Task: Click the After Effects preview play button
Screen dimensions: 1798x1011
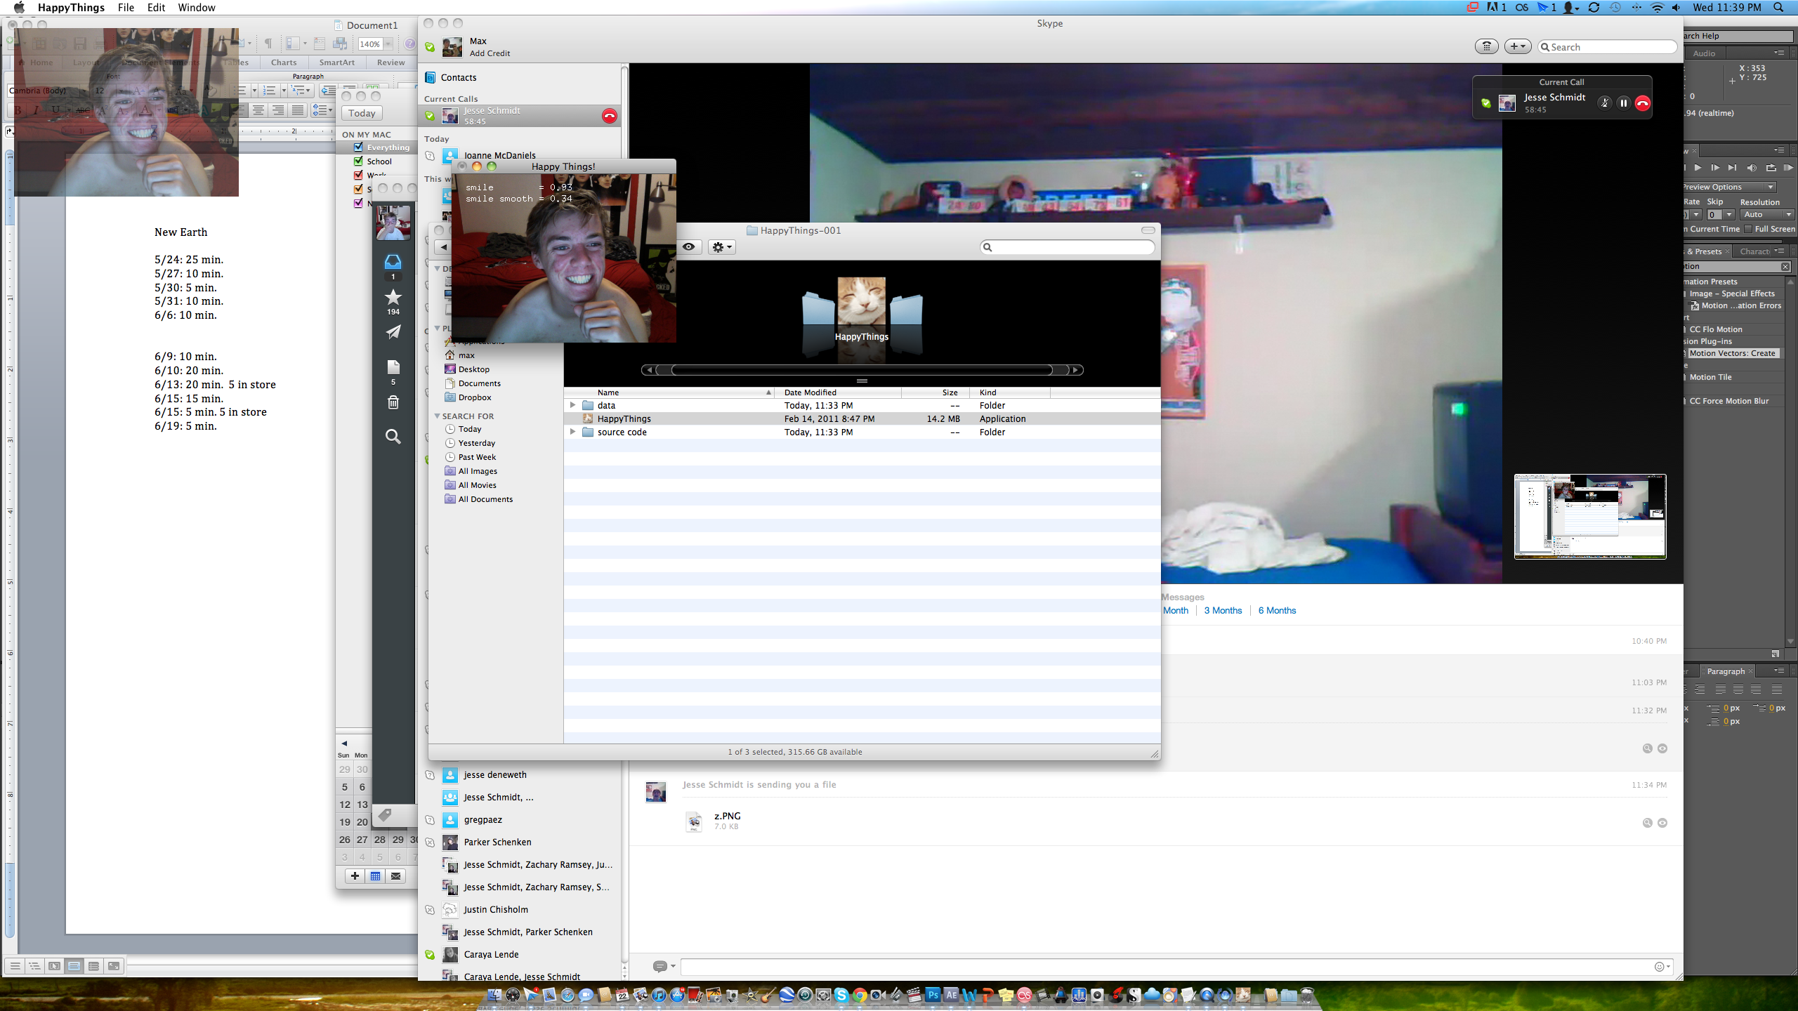Action: click(1698, 168)
